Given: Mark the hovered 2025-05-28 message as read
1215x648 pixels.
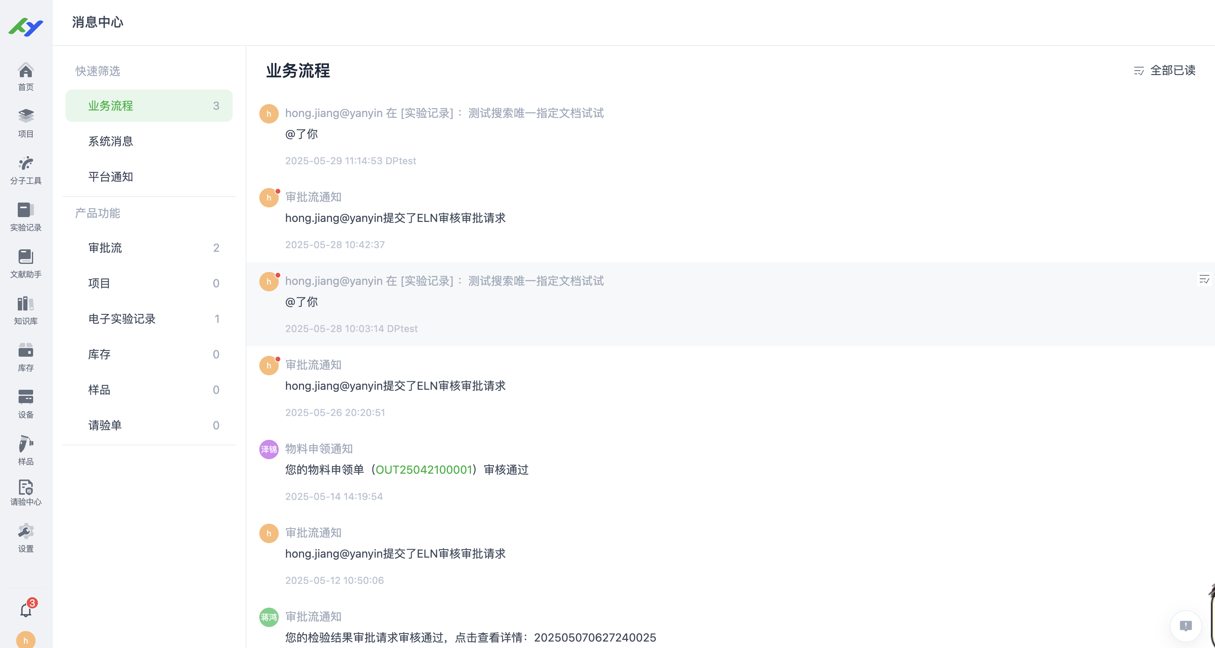Looking at the screenshot, I should click(x=1204, y=279).
